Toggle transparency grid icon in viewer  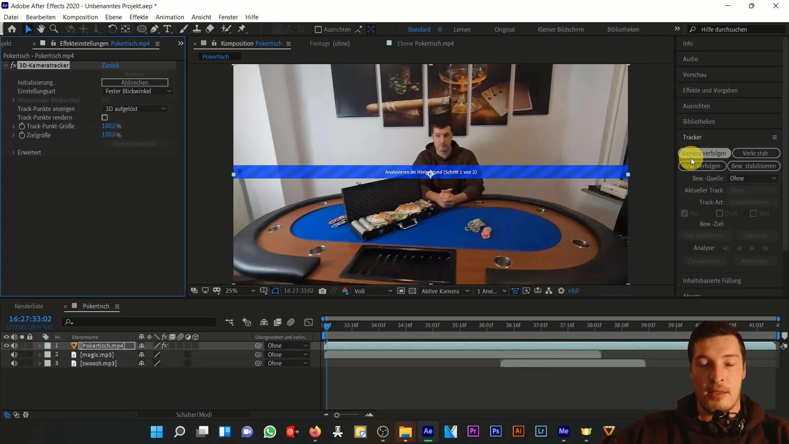(412, 291)
